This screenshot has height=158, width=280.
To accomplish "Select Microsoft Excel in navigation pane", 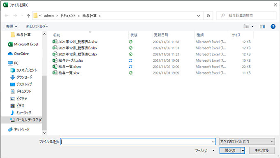I will (x=23, y=44).
